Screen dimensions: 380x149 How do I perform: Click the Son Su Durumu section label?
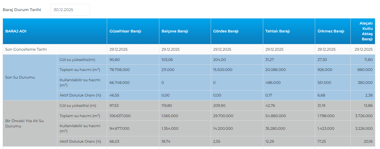[20, 77]
